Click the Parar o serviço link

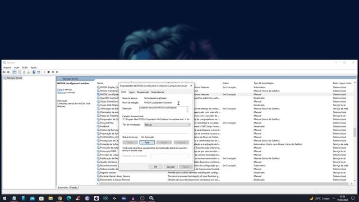[59, 90]
